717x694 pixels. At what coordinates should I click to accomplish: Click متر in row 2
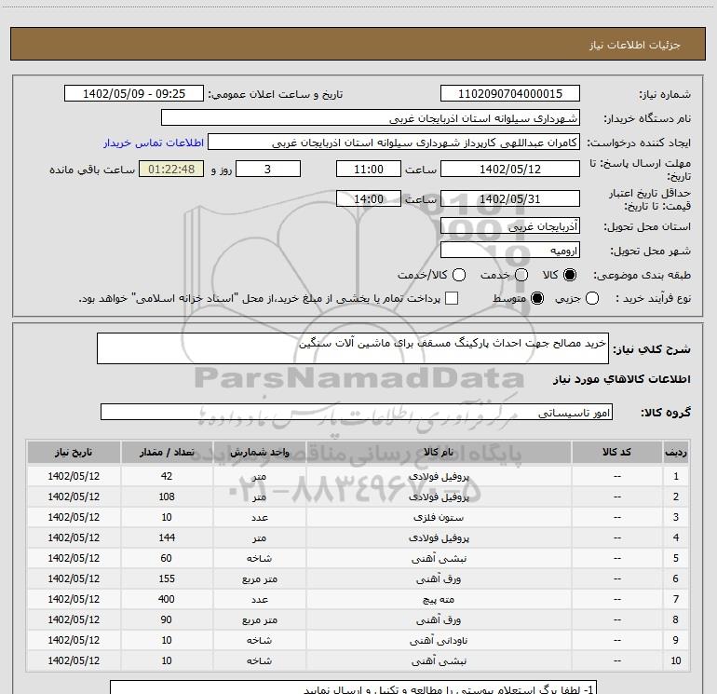[259, 497]
